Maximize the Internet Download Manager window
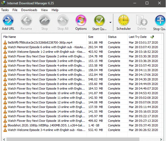The height and width of the screenshot is (141, 166). coord(147,3)
